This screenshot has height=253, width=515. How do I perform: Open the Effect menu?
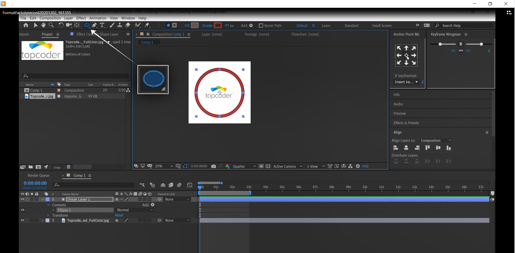[81, 18]
